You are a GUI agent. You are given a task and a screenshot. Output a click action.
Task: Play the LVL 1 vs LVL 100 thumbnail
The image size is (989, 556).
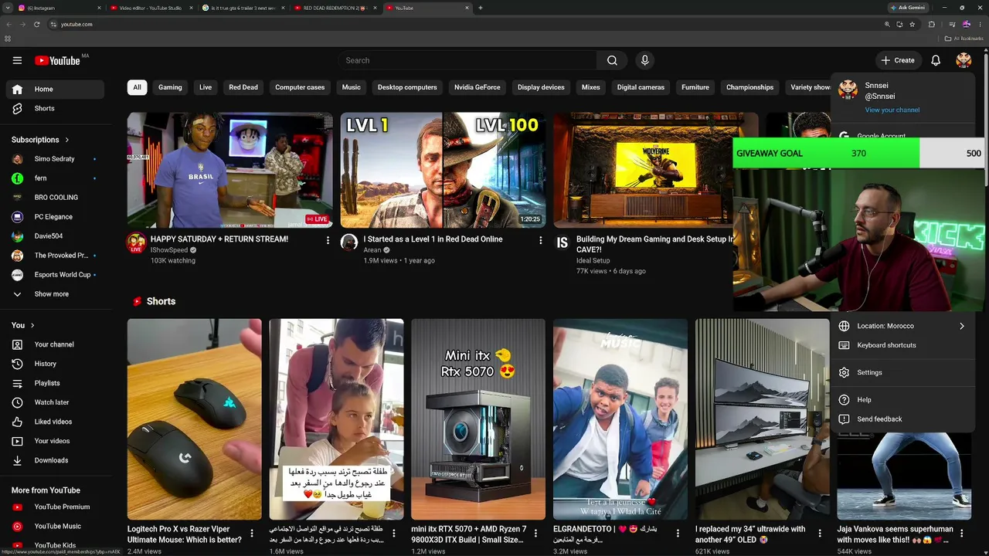(x=444, y=170)
